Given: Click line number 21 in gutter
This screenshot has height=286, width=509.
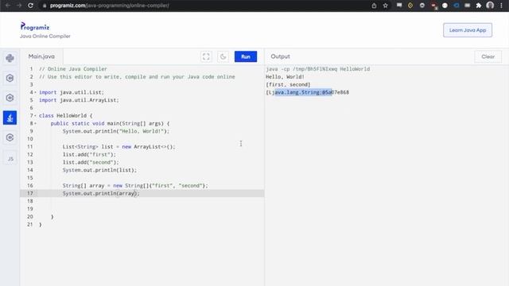Looking at the screenshot, I should tap(30, 225).
